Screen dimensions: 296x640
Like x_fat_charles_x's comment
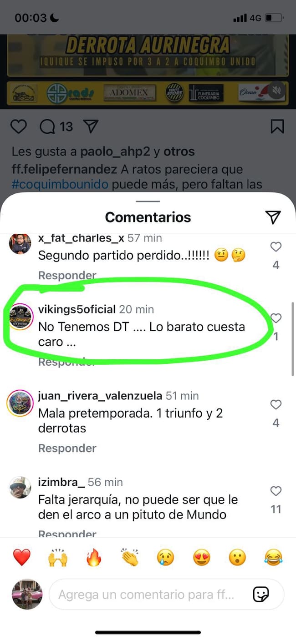[276, 247]
